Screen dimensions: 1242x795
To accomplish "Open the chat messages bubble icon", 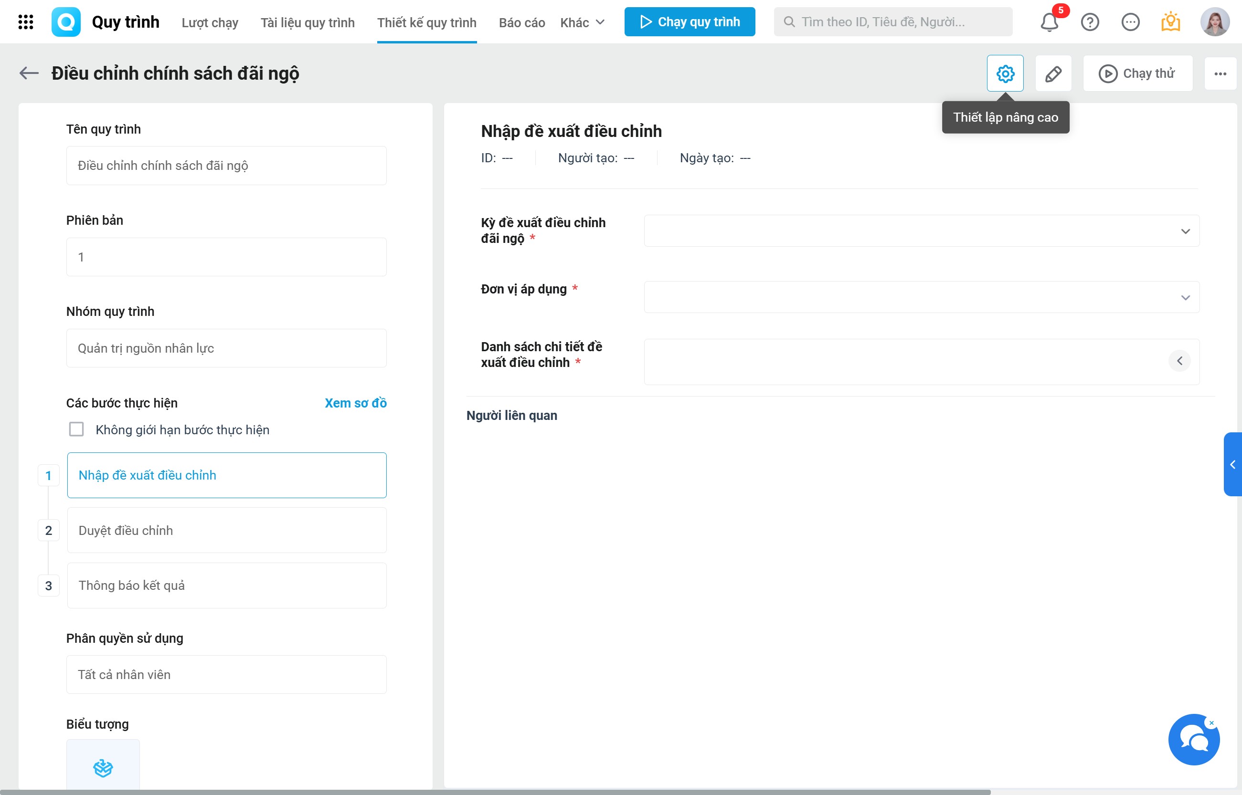I will coord(1130,22).
